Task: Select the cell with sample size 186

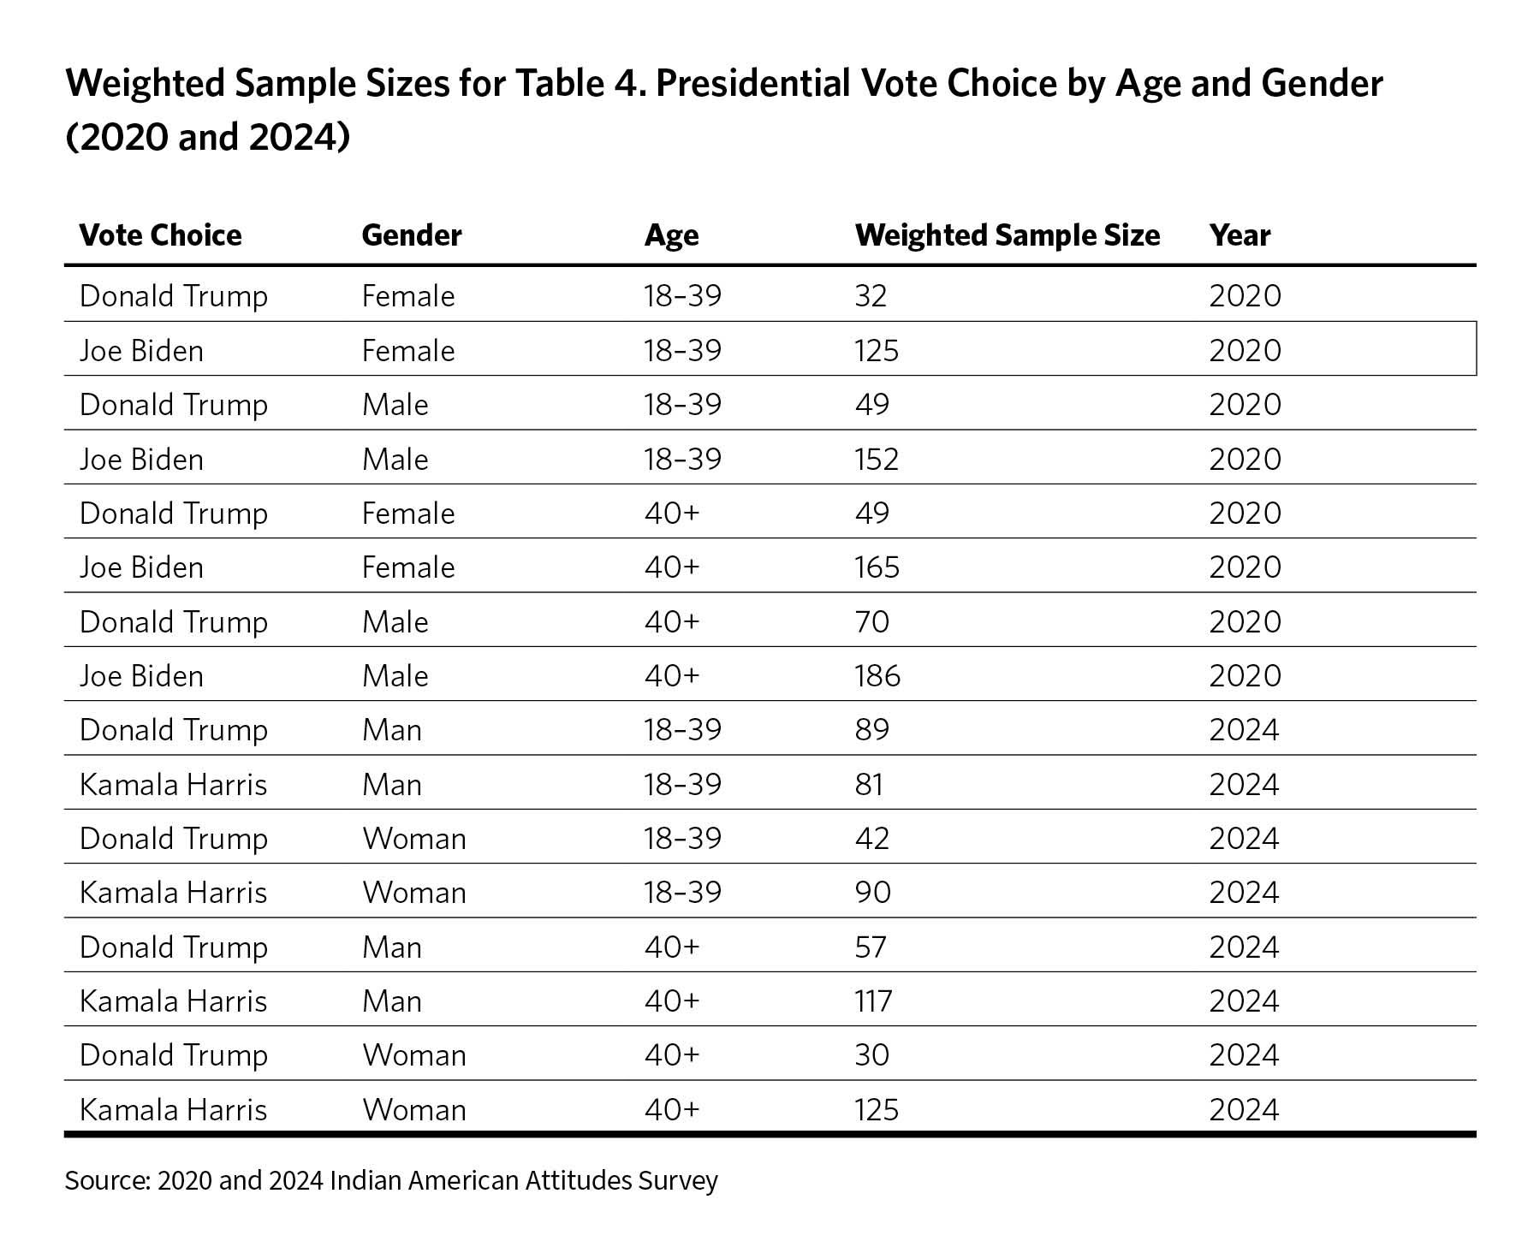Action: 877,676
